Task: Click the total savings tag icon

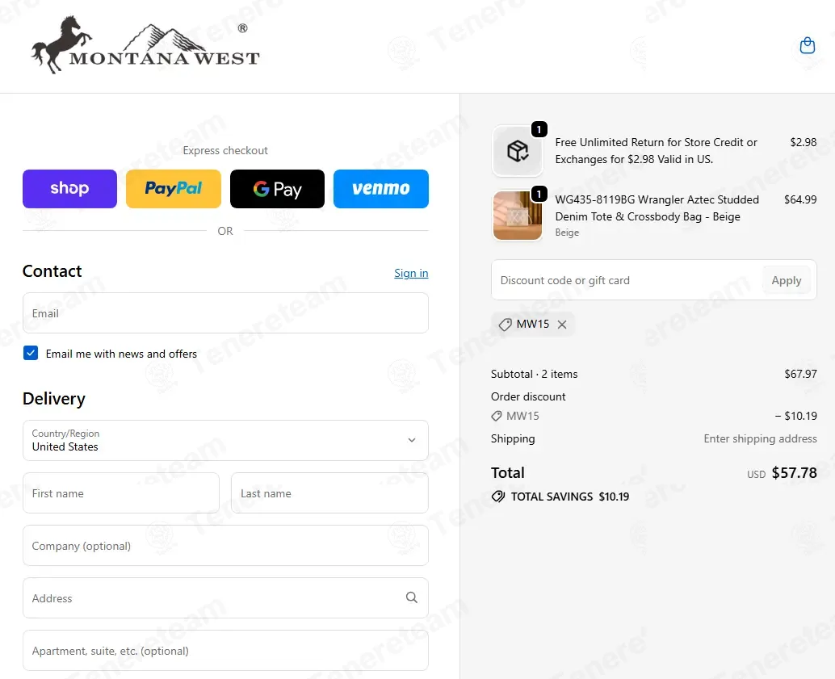Action: (498, 497)
